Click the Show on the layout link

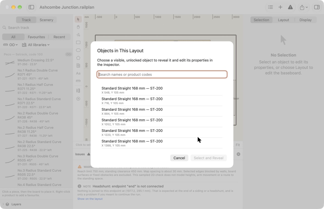click(90, 199)
